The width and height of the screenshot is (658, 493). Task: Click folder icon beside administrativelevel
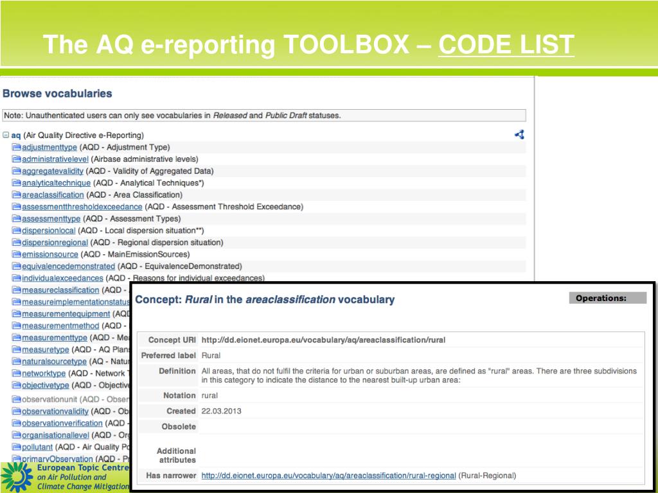[x=16, y=159]
